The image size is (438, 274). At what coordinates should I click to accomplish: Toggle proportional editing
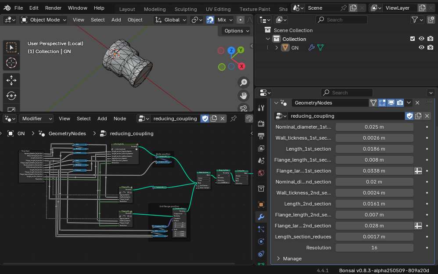tap(240, 20)
